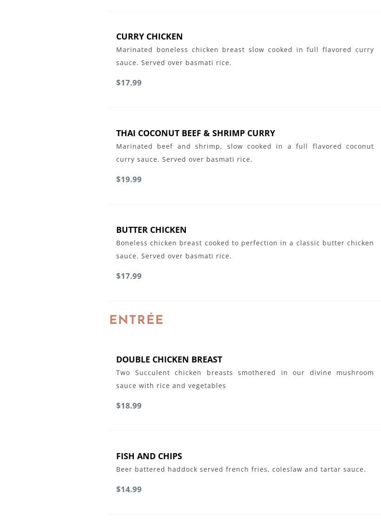Screen dimensions: 381x527
Task: Click the $17.99 price under Curry Chicken
Action: (129, 83)
